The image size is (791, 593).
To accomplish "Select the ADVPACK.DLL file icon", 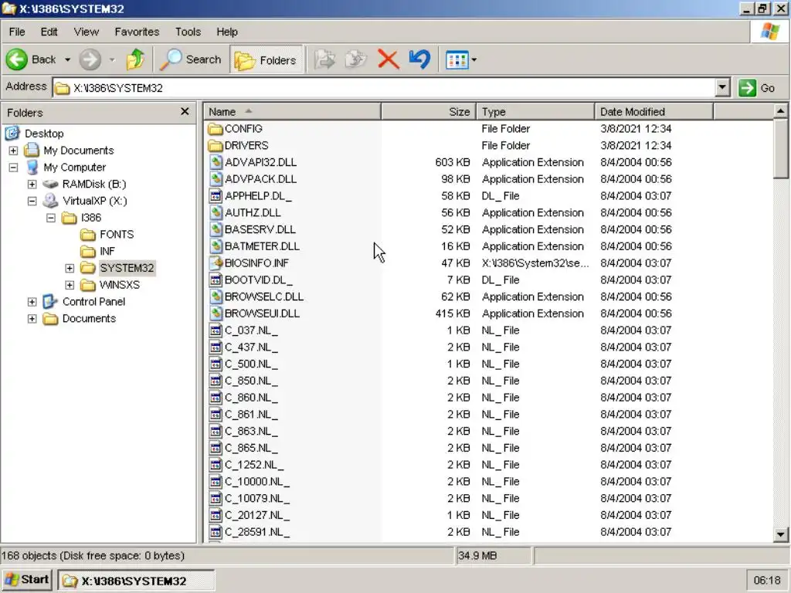I will point(216,179).
